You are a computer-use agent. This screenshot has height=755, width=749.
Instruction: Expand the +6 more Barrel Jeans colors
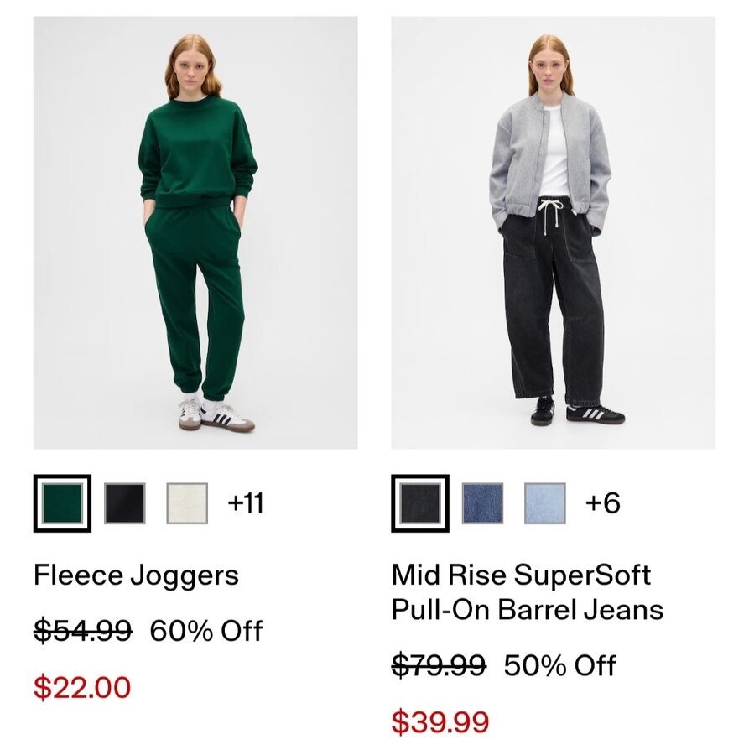[602, 503]
